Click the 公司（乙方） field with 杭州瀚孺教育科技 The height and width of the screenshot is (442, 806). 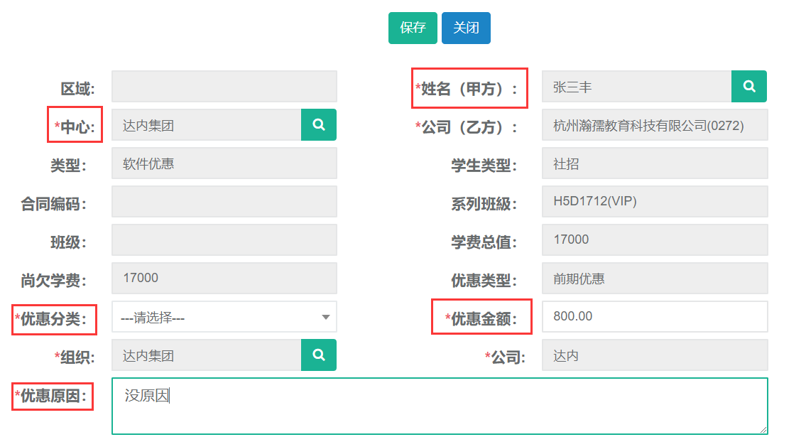(x=654, y=125)
